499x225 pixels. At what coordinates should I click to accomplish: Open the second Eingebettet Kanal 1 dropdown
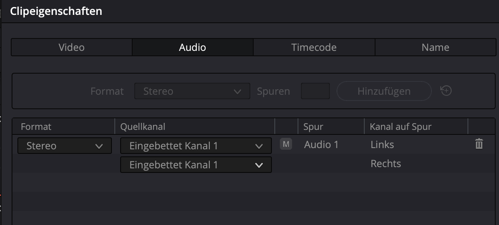pyautogui.click(x=196, y=165)
